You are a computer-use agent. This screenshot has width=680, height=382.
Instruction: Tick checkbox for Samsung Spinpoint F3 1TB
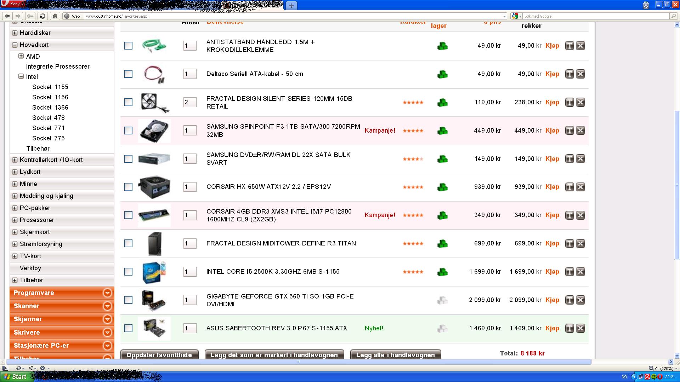point(128,131)
